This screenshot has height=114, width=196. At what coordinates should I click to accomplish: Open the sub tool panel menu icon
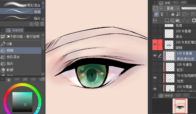2,30
